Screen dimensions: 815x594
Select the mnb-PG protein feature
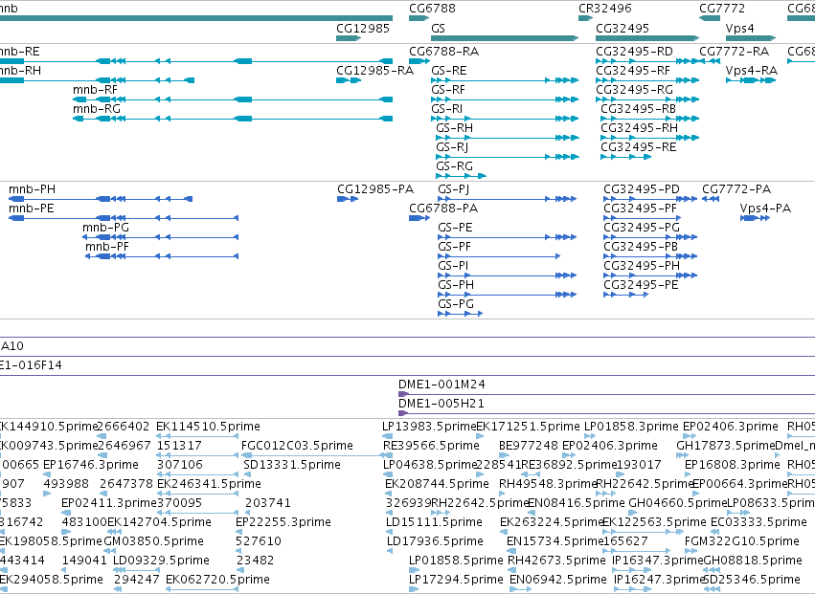pos(161,237)
